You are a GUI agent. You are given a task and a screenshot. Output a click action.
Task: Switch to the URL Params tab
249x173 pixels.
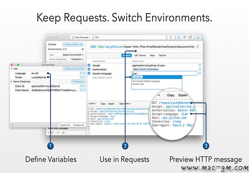pyautogui.click(x=140, y=56)
